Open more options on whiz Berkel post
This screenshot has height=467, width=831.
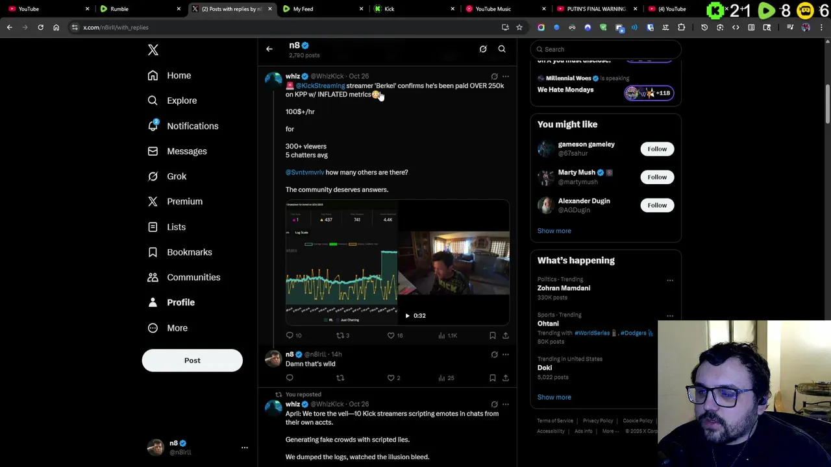coord(506,77)
